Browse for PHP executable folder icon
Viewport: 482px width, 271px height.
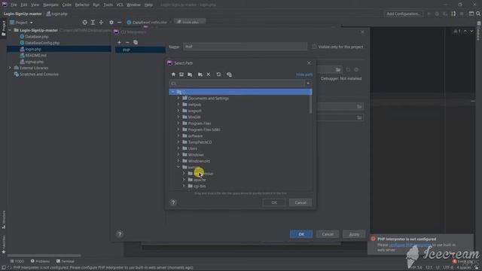pyautogui.click(x=338, y=70)
